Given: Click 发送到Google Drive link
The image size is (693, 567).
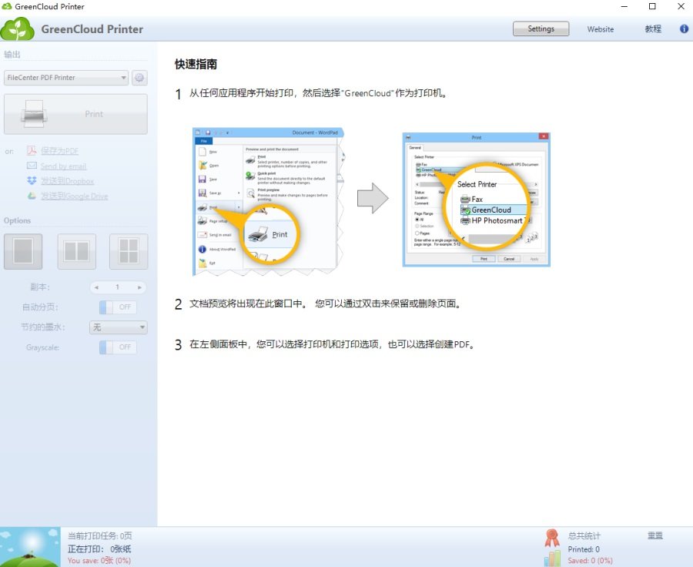Looking at the screenshot, I should pyautogui.click(x=74, y=196).
